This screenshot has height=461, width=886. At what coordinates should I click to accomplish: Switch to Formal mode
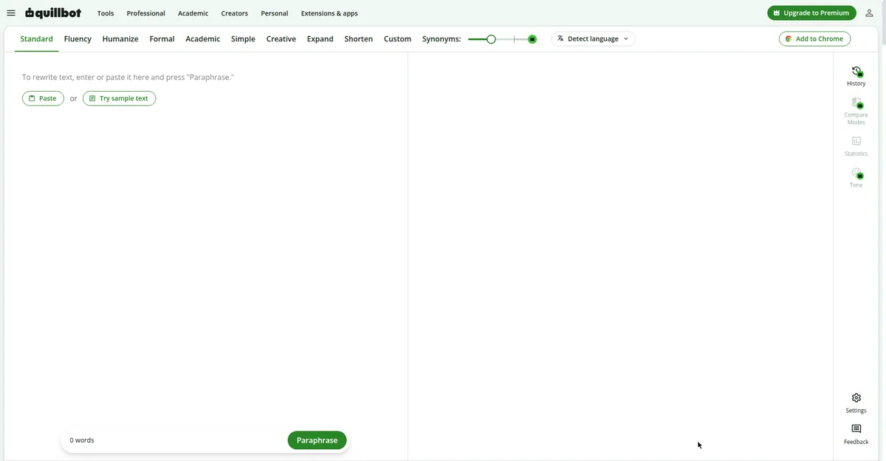162,39
